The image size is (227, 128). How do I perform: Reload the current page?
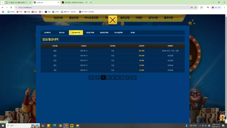tap(11, 7)
